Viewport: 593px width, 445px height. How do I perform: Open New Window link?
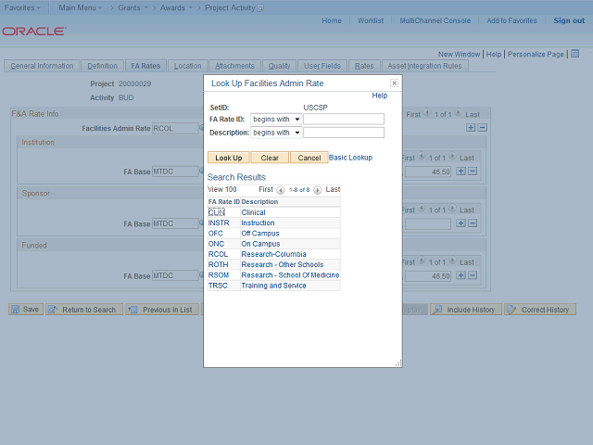(x=459, y=54)
